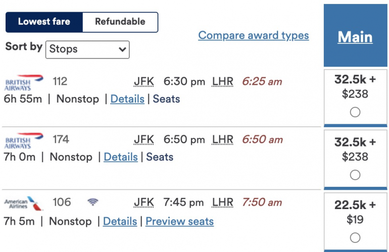The height and width of the screenshot is (252, 389).
Task: Click JFK airport code on flight 112
Action: (144, 82)
